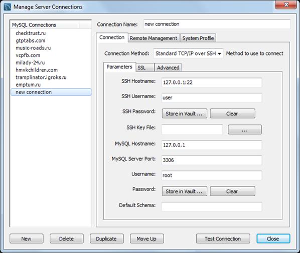Select music-roads.ru connection
The height and width of the screenshot is (253, 300).
tap(51, 48)
